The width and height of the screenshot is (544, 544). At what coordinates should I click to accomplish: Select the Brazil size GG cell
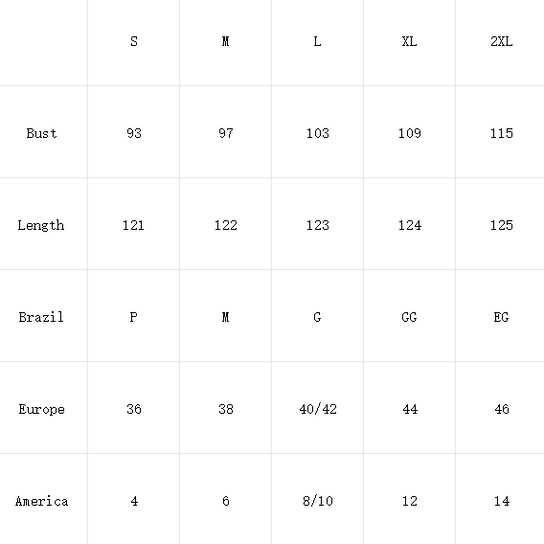tap(409, 317)
